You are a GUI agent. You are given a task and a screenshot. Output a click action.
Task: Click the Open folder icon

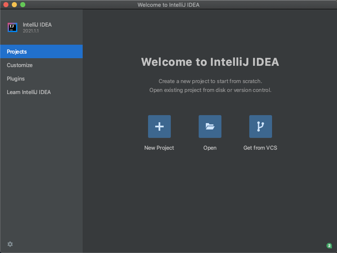210,126
